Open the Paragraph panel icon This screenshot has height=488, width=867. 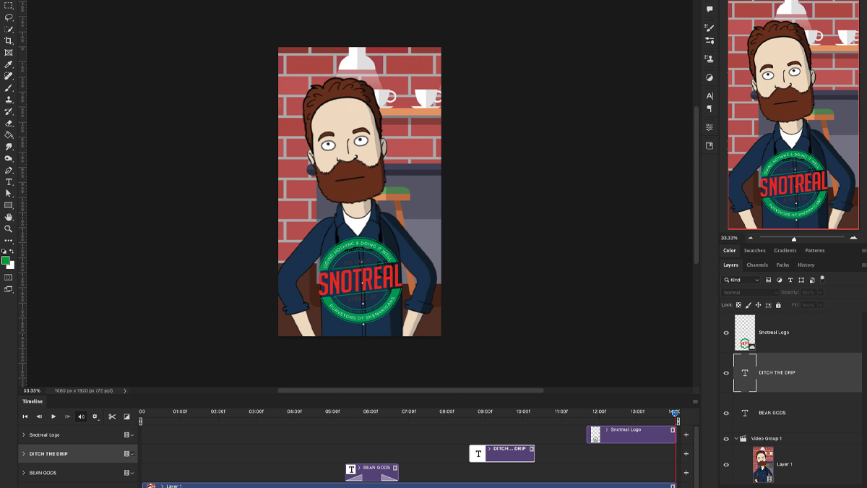click(709, 108)
